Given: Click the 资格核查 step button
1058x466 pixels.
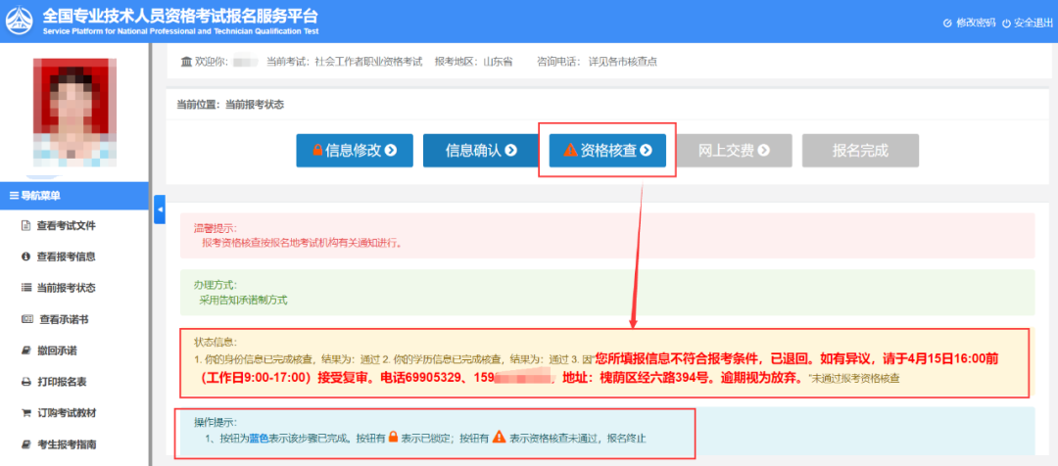Looking at the screenshot, I should point(607,151).
